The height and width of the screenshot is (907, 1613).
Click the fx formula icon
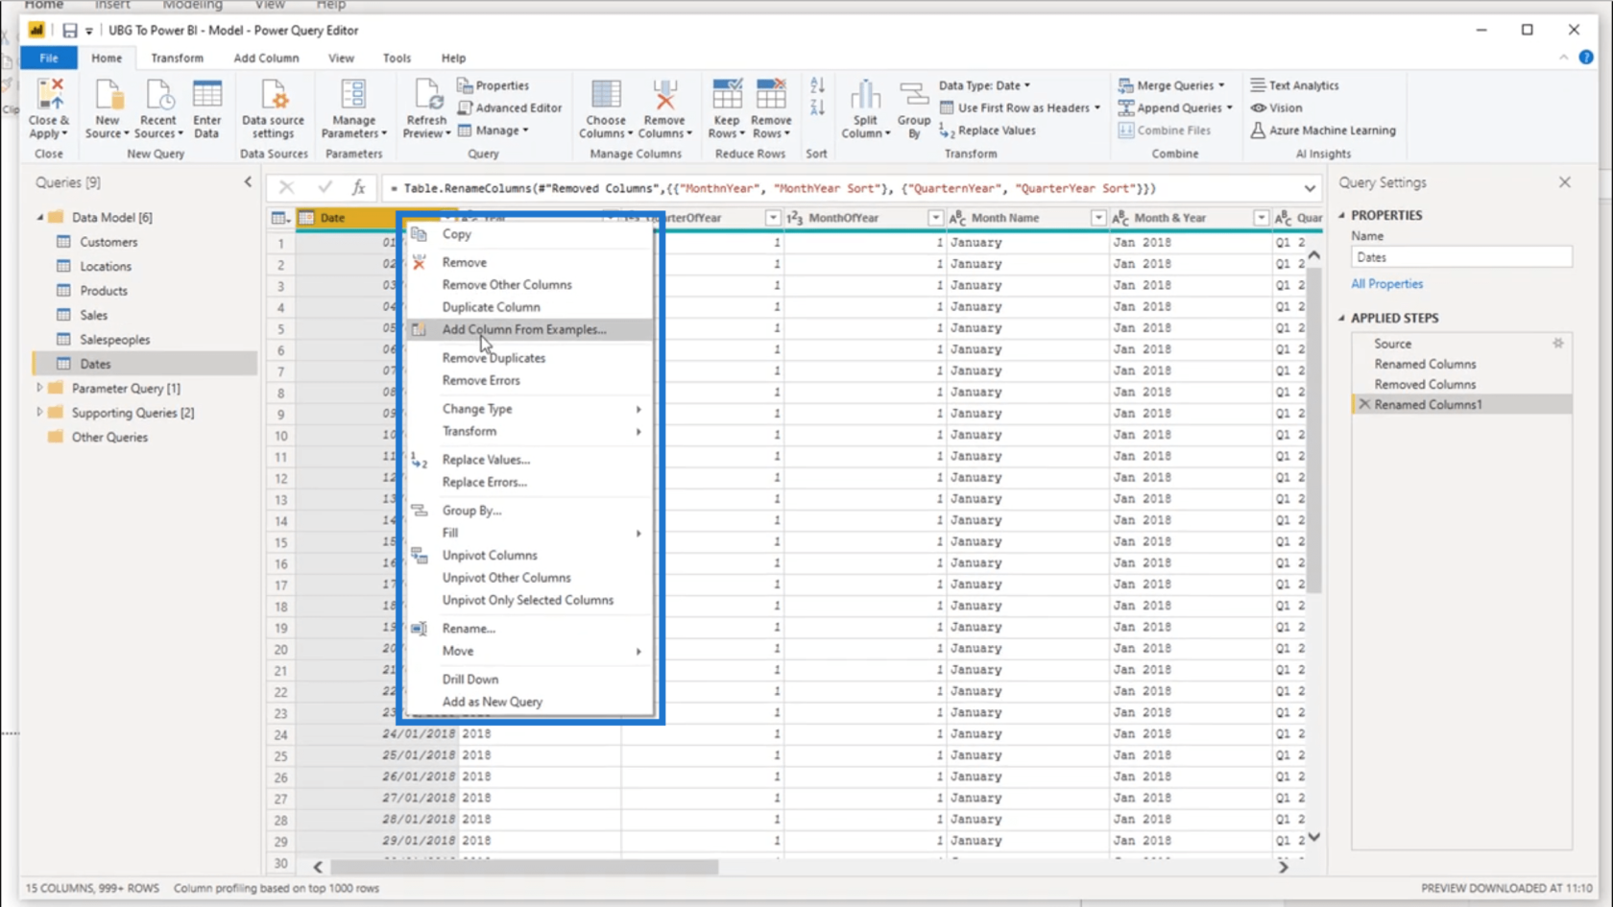pos(358,188)
